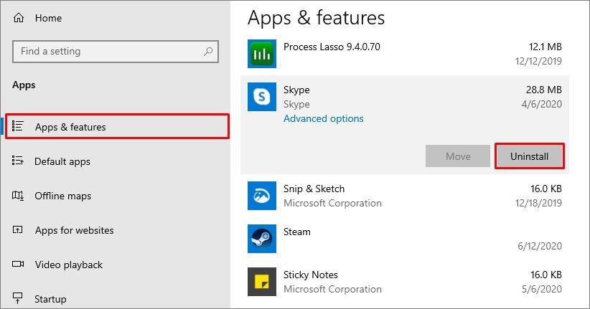Focus the Find a setting box
This screenshot has height=309, width=590.
pyautogui.click(x=116, y=52)
